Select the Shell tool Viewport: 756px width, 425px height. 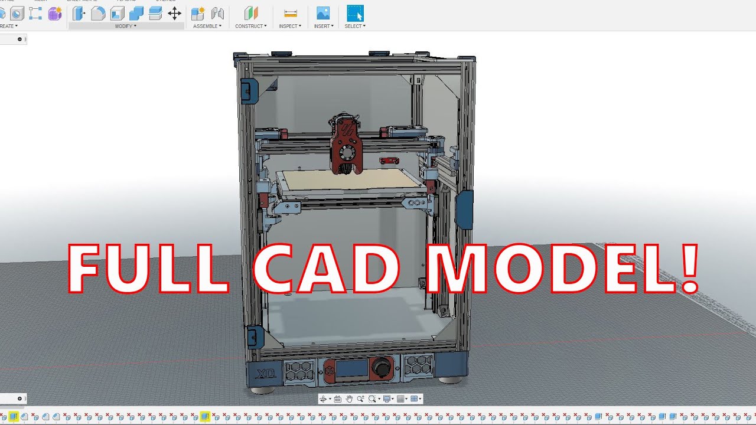[x=117, y=13]
